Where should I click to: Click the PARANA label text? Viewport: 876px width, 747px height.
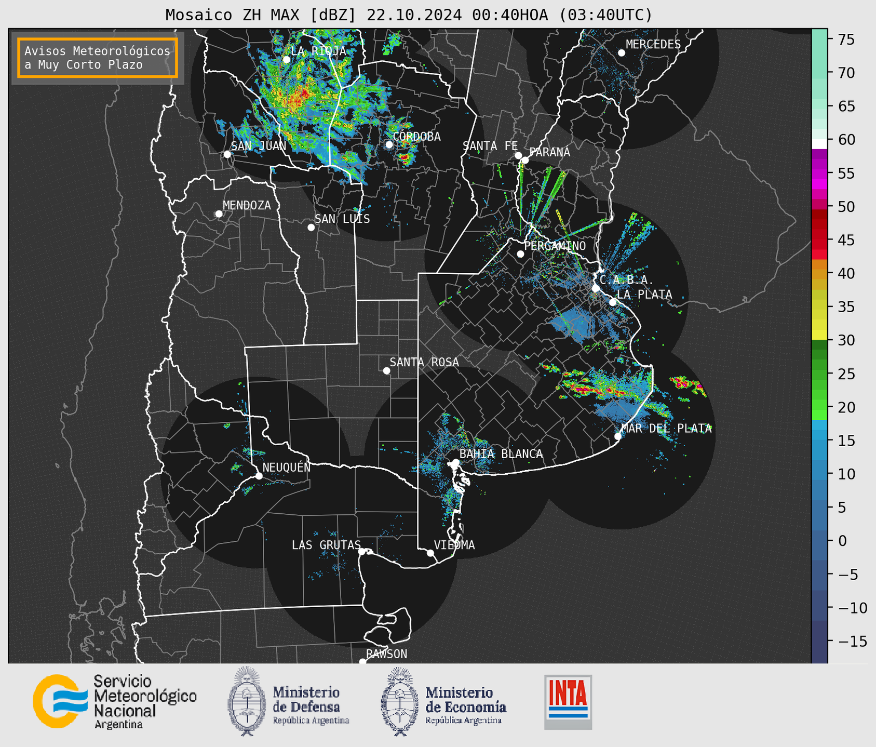click(x=549, y=152)
